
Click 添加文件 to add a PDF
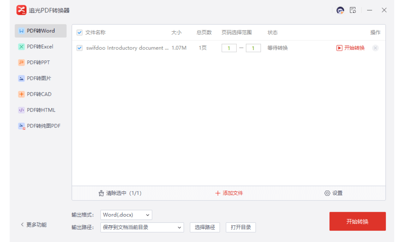pyautogui.click(x=229, y=193)
